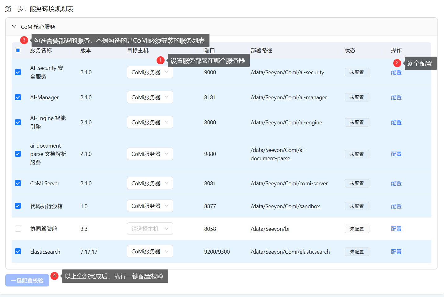Open 请选择主机 dropdown for 协同驾驶舱

[x=150, y=229]
